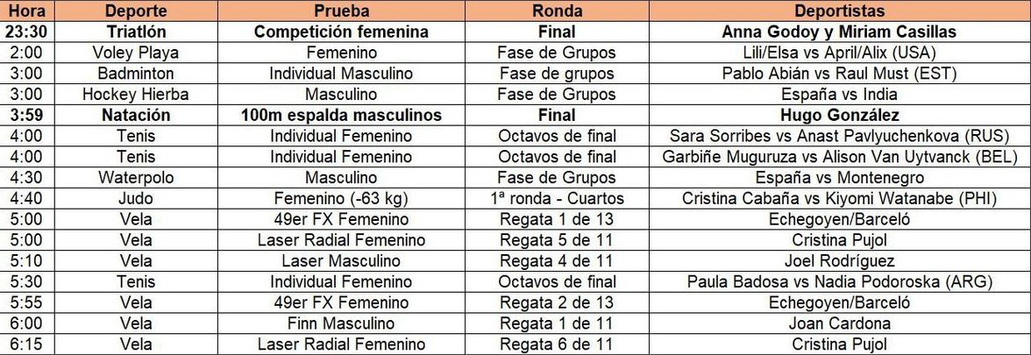Click the Judo sport cell
Image resolution: width=1031 pixels, height=355 pixels.
[136, 198]
